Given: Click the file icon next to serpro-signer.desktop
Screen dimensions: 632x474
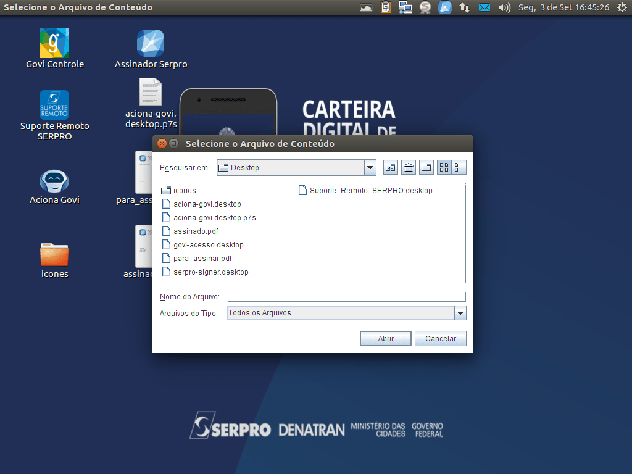Looking at the screenshot, I should pos(166,272).
